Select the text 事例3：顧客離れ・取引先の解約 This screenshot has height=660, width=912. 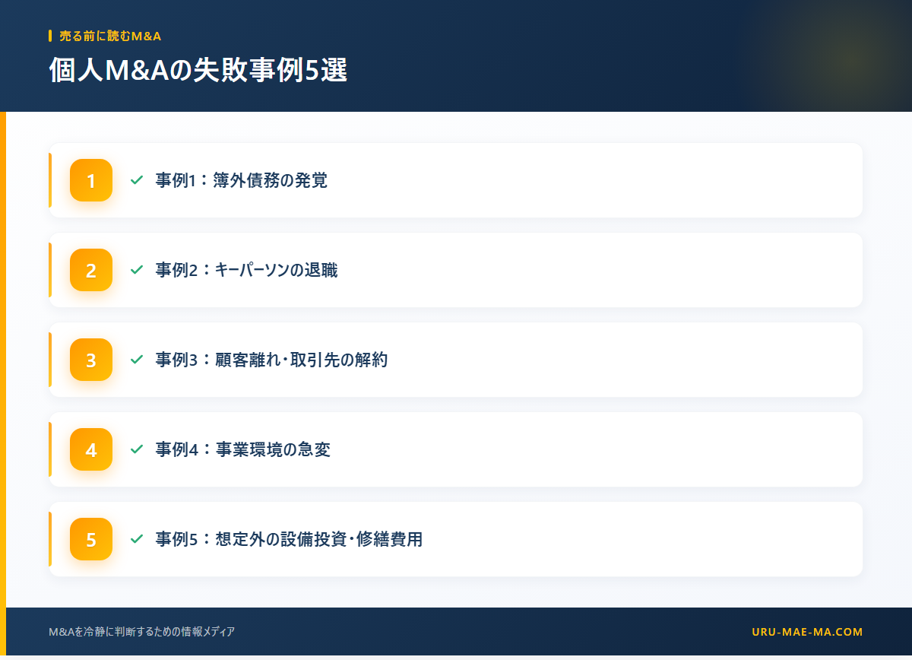pos(272,360)
